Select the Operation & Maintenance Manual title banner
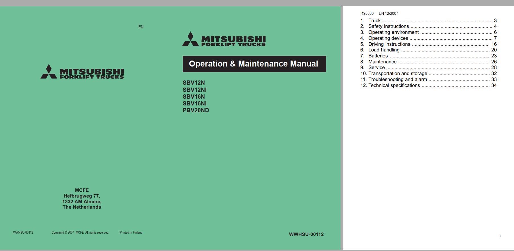 point(254,64)
